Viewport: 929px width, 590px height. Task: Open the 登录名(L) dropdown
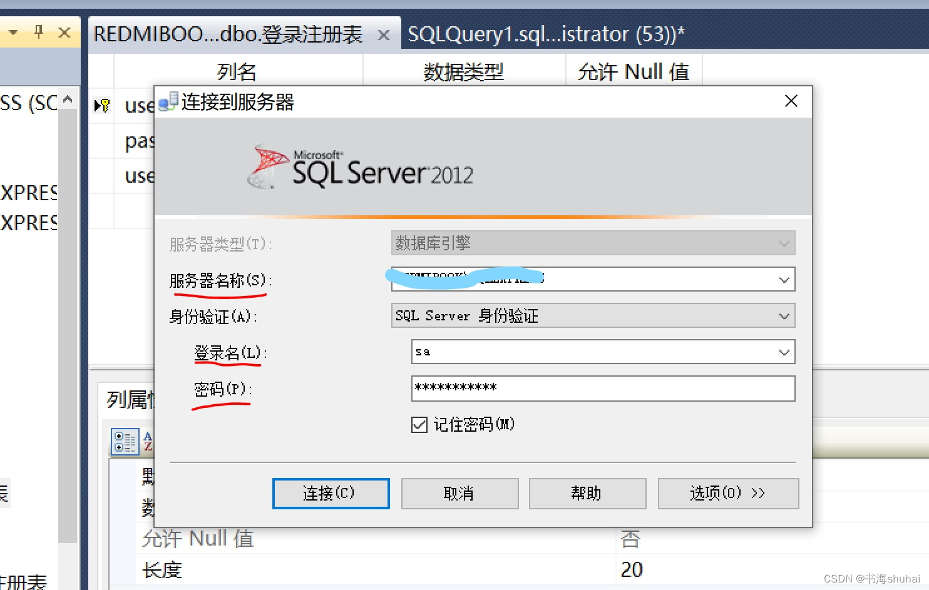point(784,352)
